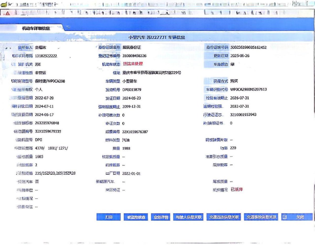Click the title 小型汽车 苏U277JT 车辆信息
Image resolution: width=315 pixels, height=245 pixels.
click(x=157, y=37)
